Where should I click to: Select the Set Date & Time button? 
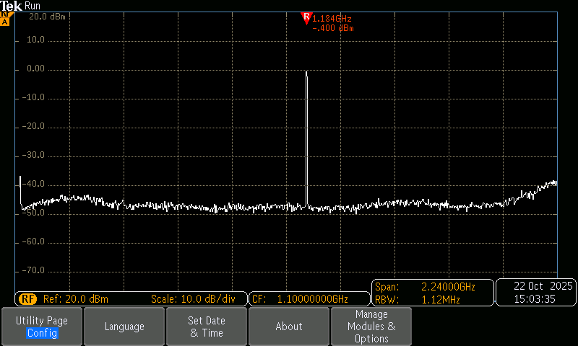[207, 327]
